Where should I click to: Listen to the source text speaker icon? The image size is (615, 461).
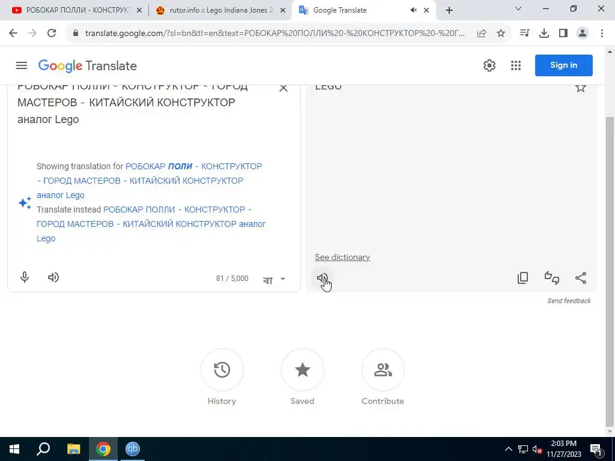click(x=53, y=277)
